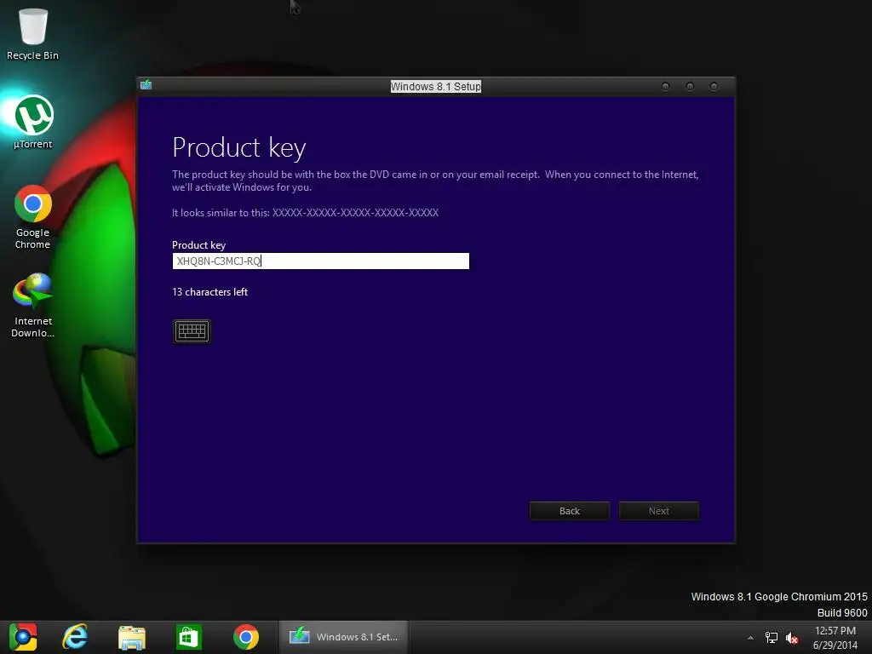This screenshot has height=654, width=872.
Task: Click the Start button on the taskbar
Action: point(23,637)
